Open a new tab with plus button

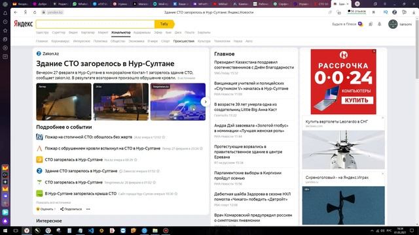[x=357, y=4]
